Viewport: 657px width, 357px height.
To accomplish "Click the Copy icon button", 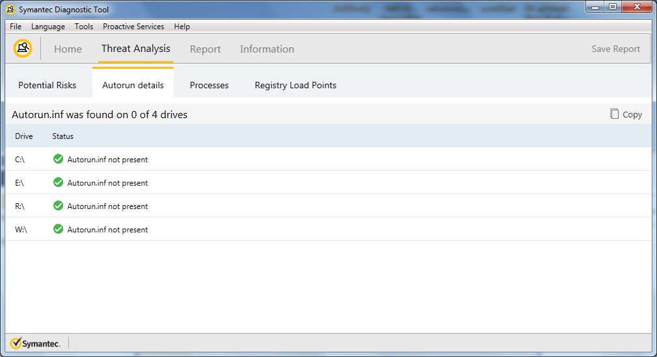I will (x=614, y=114).
